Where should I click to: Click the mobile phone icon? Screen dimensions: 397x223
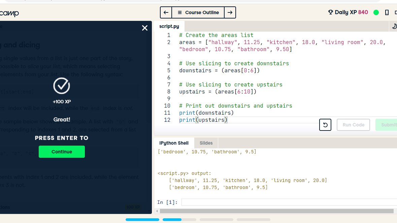coord(387,12)
